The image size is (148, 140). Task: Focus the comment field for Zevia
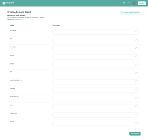95,107
